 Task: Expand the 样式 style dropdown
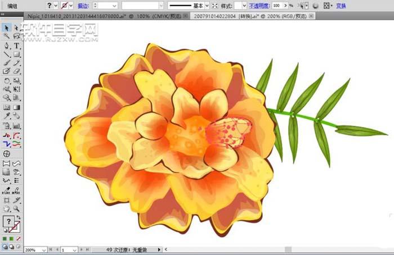pos(244,5)
